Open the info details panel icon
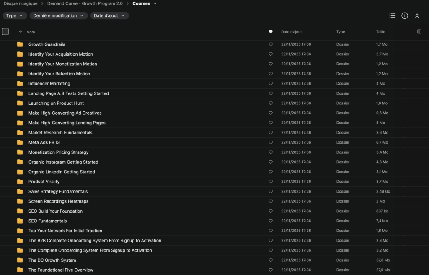Image resolution: width=429 pixels, height=275 pixels. 405,15
